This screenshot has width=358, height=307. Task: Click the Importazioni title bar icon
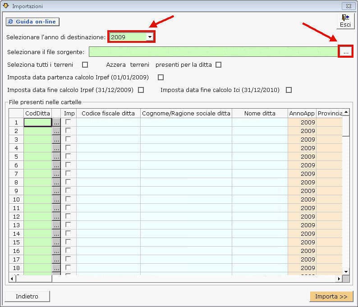point(6,6)
